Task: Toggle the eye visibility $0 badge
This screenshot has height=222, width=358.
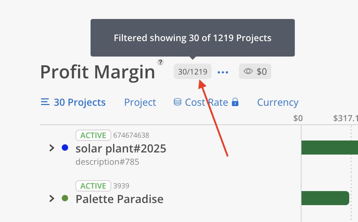Action: pos(255,72)
